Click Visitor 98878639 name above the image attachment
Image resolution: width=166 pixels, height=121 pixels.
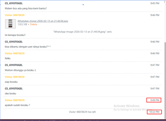pyautogui.click(x=15, y=15)
